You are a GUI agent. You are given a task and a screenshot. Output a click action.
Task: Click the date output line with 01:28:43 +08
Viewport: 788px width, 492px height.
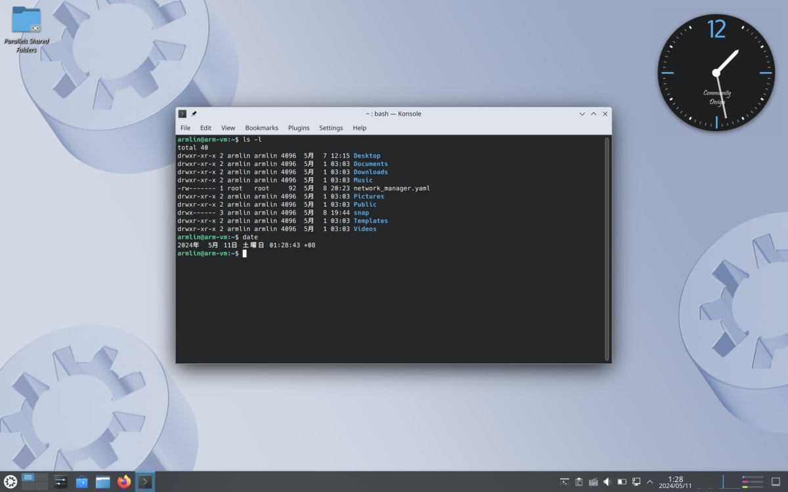tap(246, 245)
